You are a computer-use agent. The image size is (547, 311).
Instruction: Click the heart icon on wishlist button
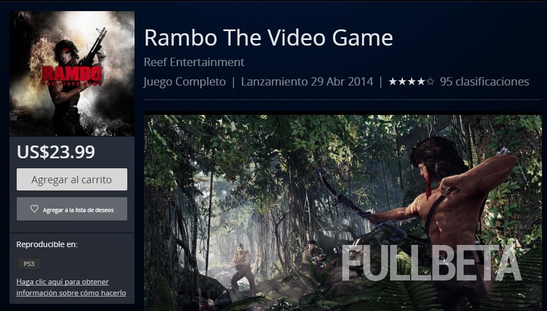click(x=34, y=209)
